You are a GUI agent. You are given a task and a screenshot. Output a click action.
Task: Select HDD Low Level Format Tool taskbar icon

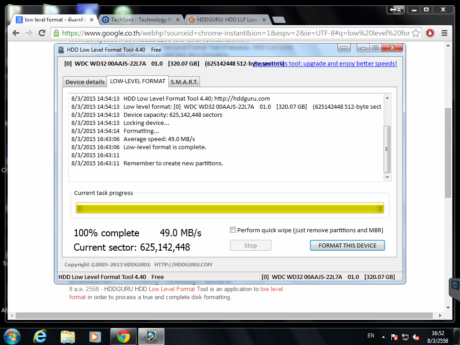tap(151, 336)
